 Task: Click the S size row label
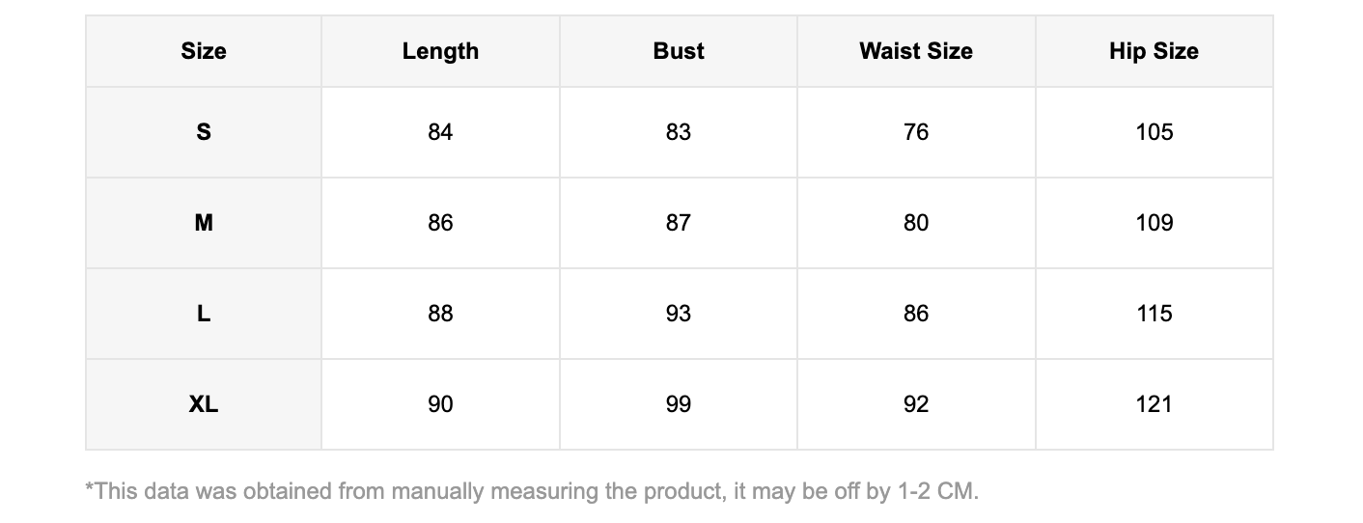204,132
